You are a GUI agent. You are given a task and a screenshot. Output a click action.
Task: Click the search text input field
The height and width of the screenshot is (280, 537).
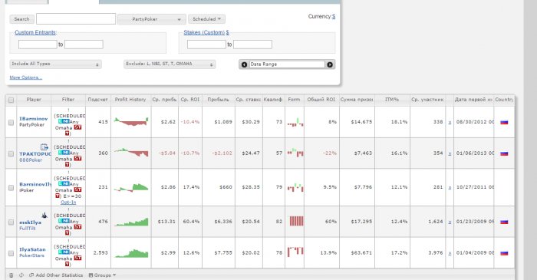click(x=76, y=19)
